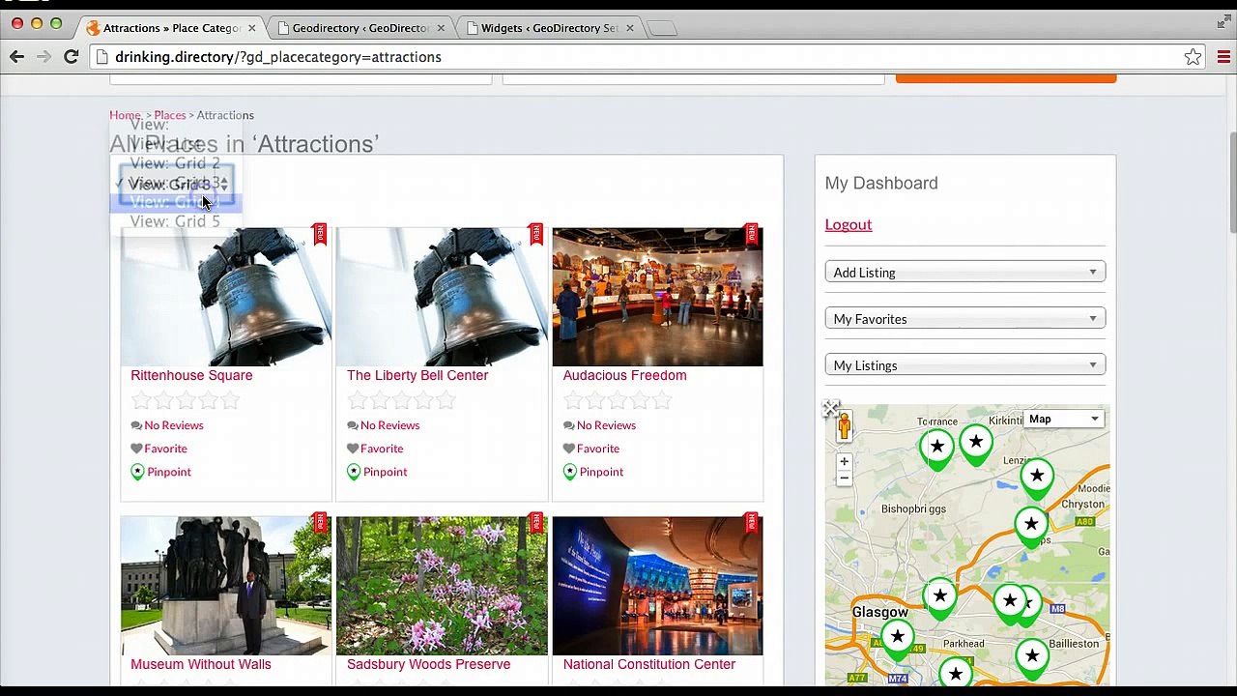
Task: Expand the Add Listing dropdown
Action: pos(965,273)
